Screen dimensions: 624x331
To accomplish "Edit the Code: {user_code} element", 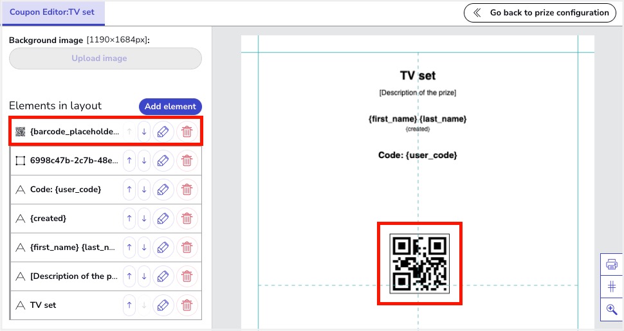I will pos(163,190).
